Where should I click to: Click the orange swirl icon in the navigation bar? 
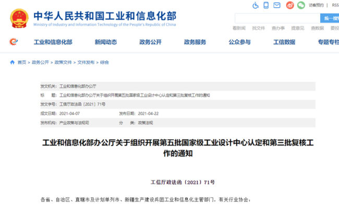[14, 42]
